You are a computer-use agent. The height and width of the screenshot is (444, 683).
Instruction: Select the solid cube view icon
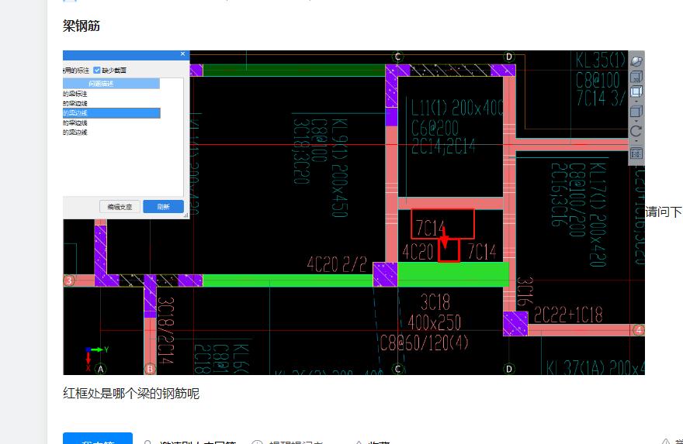click(x=636, y=111)
